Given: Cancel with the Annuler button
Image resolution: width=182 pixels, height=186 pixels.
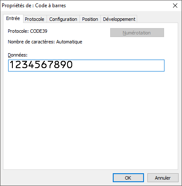Looking at the screenshot, I should 163,178.
